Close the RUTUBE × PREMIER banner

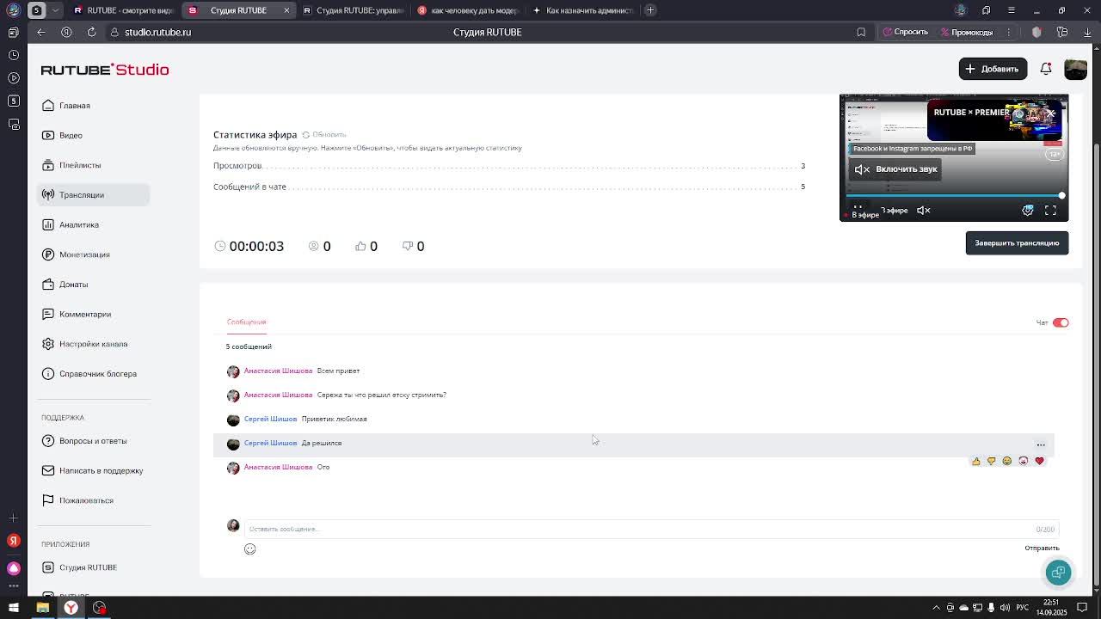click(1051, 113)
